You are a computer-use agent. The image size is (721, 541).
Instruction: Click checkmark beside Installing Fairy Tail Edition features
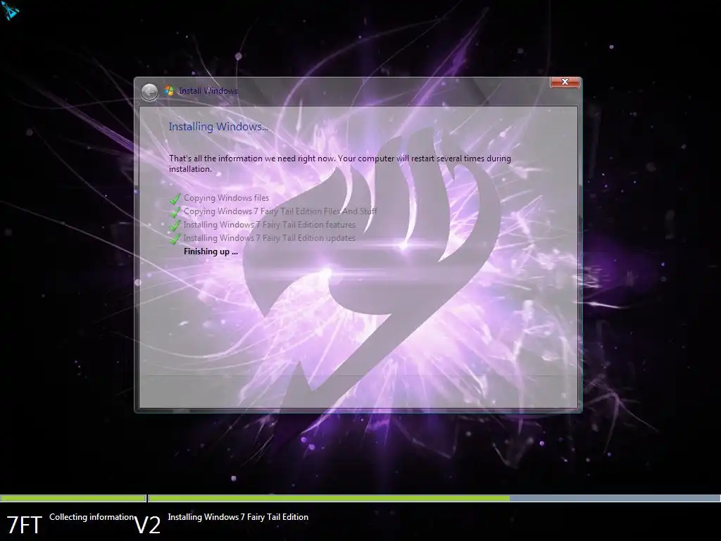(x=175, y=225)
